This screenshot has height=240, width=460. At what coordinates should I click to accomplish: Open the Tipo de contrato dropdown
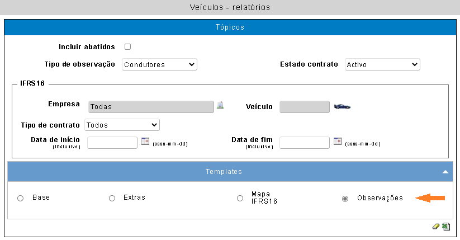pyautogui.click(x=122, y=125)
